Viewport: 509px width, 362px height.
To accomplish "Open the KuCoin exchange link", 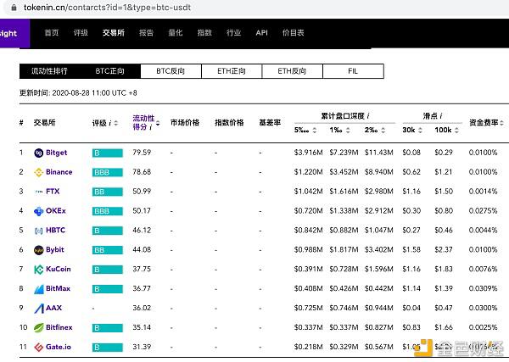I will click(58, 270).
